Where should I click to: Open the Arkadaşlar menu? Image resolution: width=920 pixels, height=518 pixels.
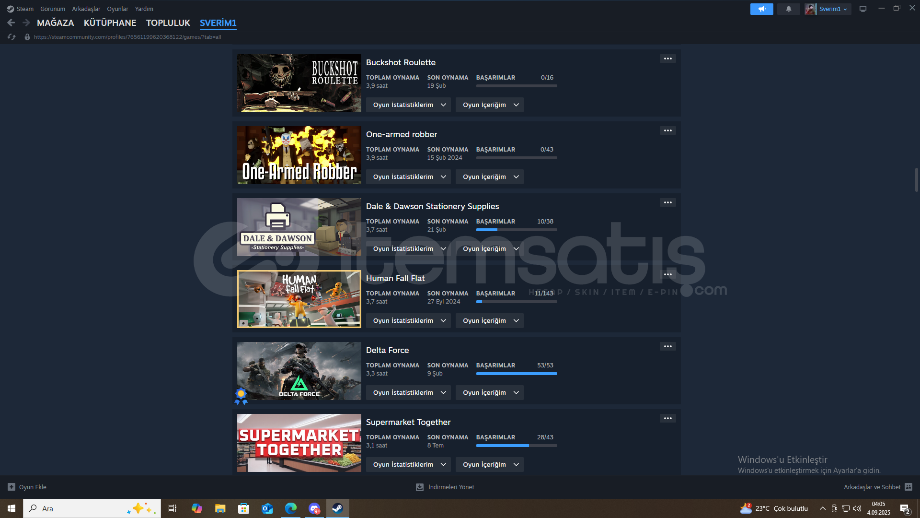tap(86, 9)
